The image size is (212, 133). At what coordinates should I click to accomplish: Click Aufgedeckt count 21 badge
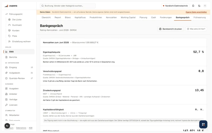pos(32,73)
